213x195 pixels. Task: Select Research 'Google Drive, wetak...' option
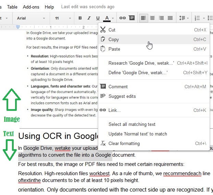pyautogui.click(x=154, y=63)
